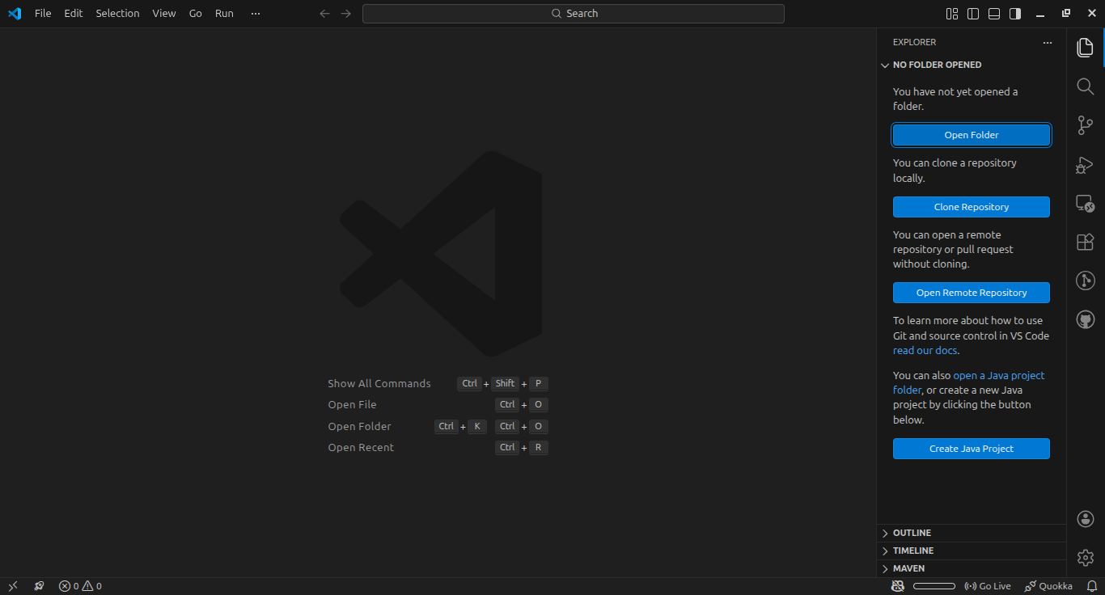Open the Run menu
This screenshot has height=595, width=1105.
tap(224, 14)
